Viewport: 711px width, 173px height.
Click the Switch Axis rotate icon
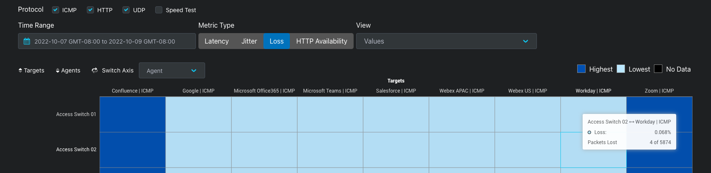tap(95, 70)
